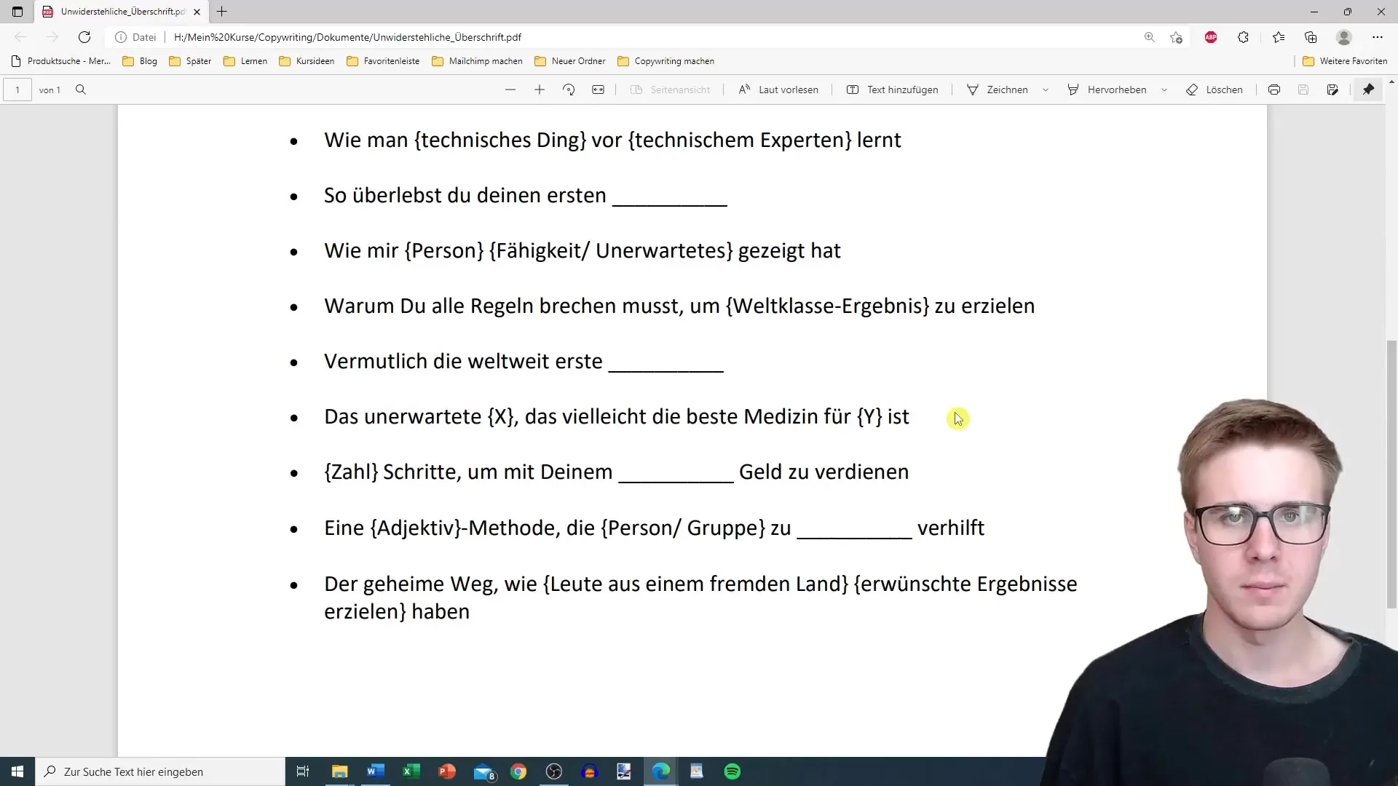Screen dimensions: 1398x786
Task: Print the PDF document
Action: 1274,90
